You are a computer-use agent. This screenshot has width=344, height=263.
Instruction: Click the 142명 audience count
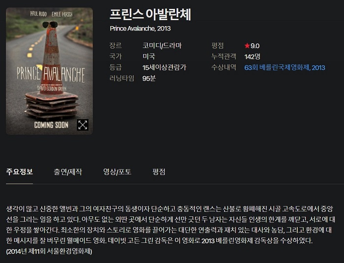tap(252, 57)
